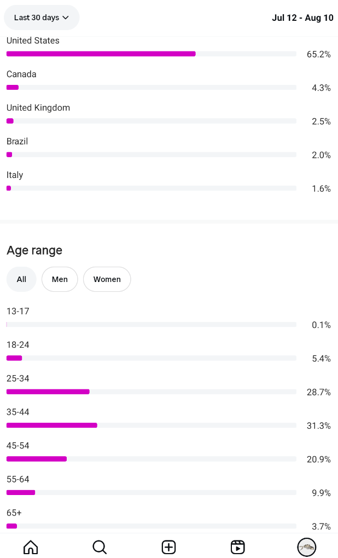Click the Brazil 2.0% value
Viewport: 338px width, 558px height.
(321, 155)
